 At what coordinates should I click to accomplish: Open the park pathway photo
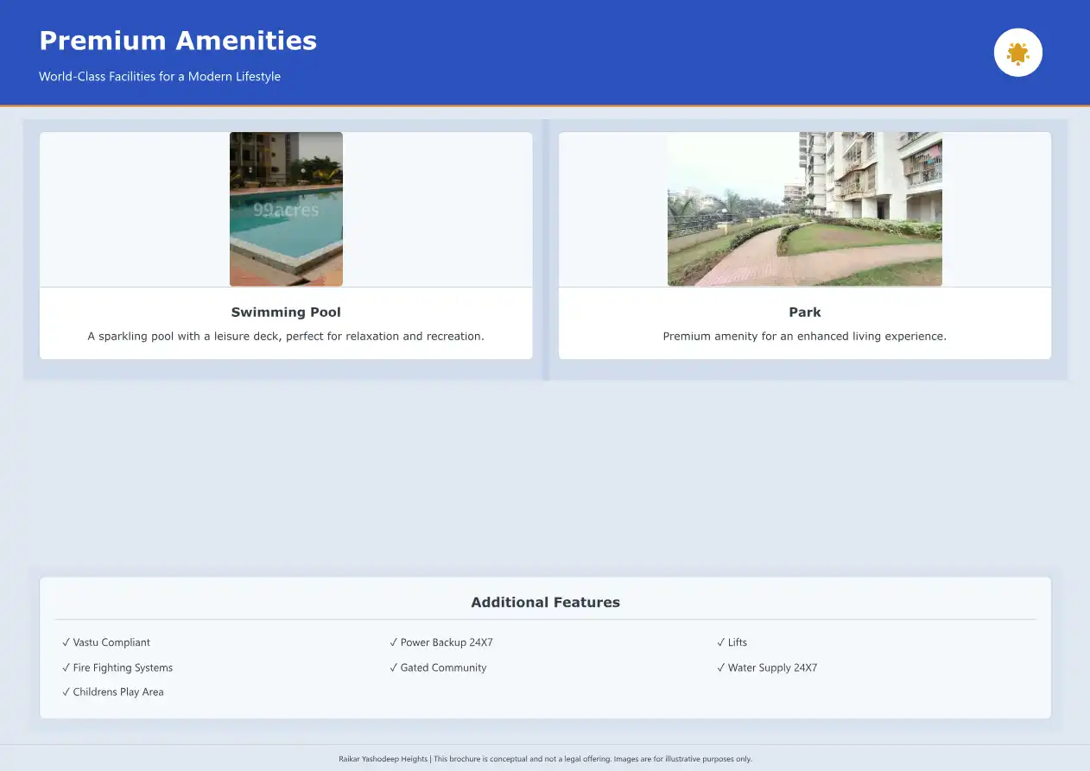[804, 209]
